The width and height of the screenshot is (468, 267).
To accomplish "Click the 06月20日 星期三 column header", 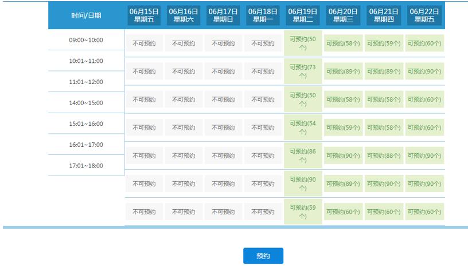I will click(343, 15).
